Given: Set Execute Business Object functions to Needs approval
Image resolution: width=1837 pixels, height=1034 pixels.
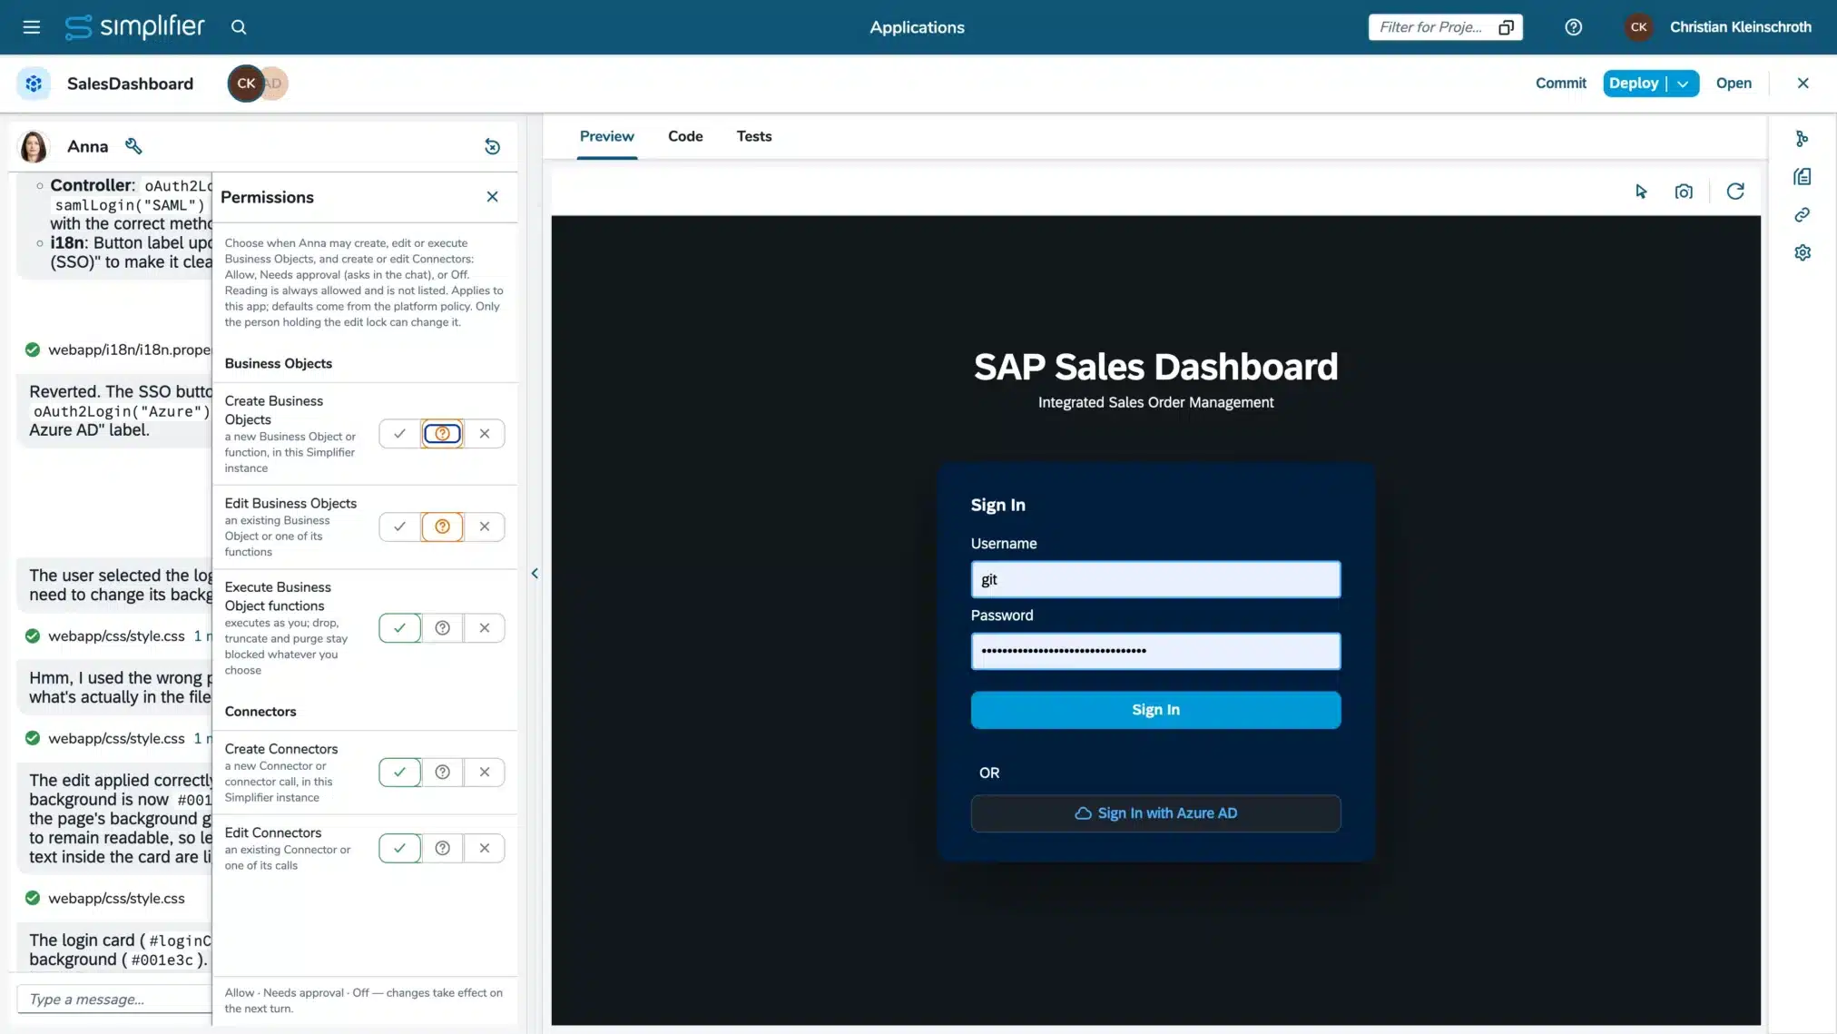Looking at the screenshot, I should 442,628.
